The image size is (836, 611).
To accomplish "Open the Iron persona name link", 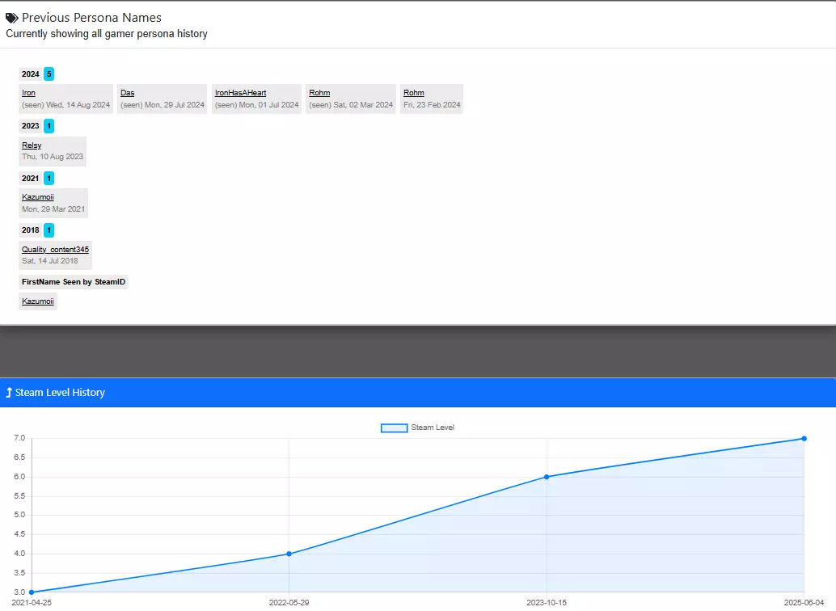I will click(28, 93).
